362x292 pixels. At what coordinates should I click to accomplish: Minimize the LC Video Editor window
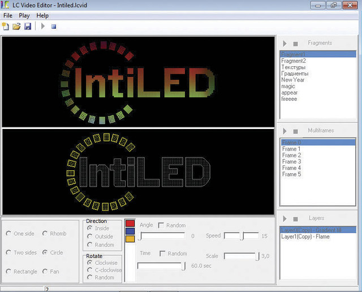[318, 5]
